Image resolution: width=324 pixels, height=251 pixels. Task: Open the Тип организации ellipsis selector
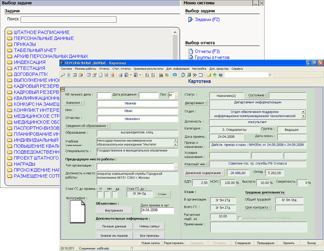[x=176, y=166]
